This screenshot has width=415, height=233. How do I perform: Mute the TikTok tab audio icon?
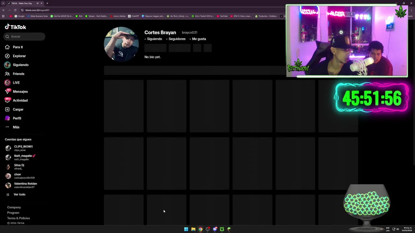point(38,3)
